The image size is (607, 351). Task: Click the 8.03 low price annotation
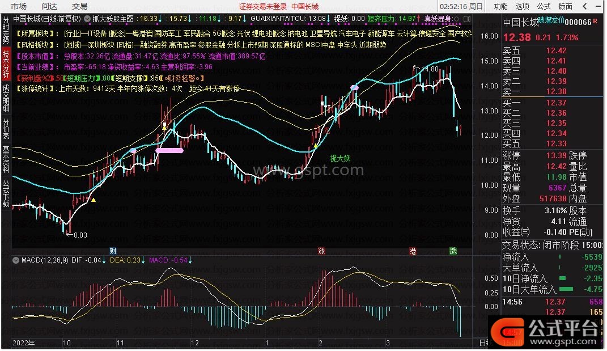(x=80, y=235)
